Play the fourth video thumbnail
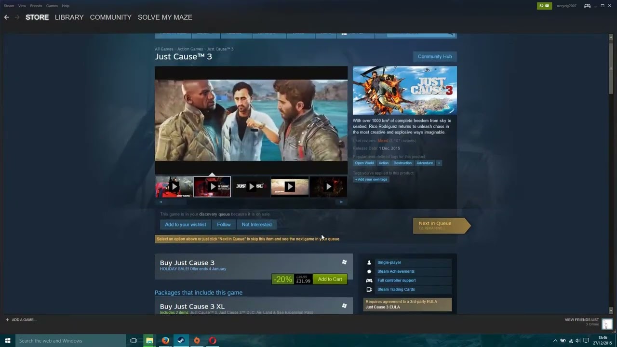The width and height of the screenshot is (617, 347). tap(290, 187)
